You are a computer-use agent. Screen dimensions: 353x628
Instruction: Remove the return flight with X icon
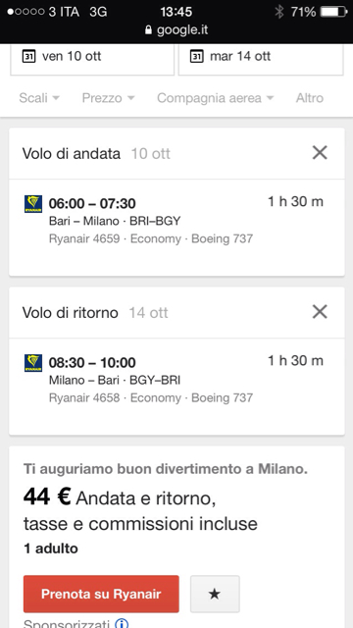[x=320, y=312]
